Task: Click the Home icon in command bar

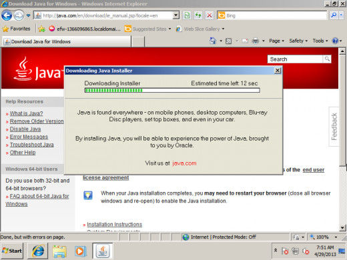Action: pos(213,41)
